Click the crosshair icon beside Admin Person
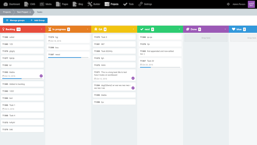This screenshot has width=257, height=145. (x=228, y=4)
